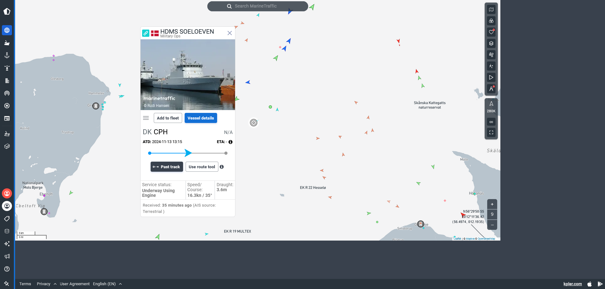Viewport: 605px width, 289px height.
Task: Open the megaphone announcements icon
Action: (7, 256)
